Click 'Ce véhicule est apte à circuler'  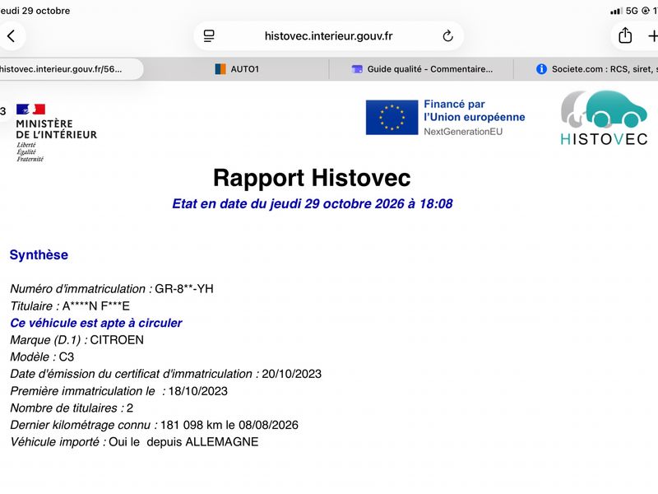point(96,323)
